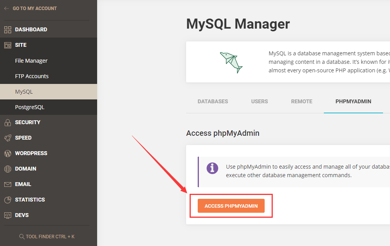The height and width of the screenshot is (246, 390).
Task: Click the MySQL Manager page heading
Action: pos(238,24)
